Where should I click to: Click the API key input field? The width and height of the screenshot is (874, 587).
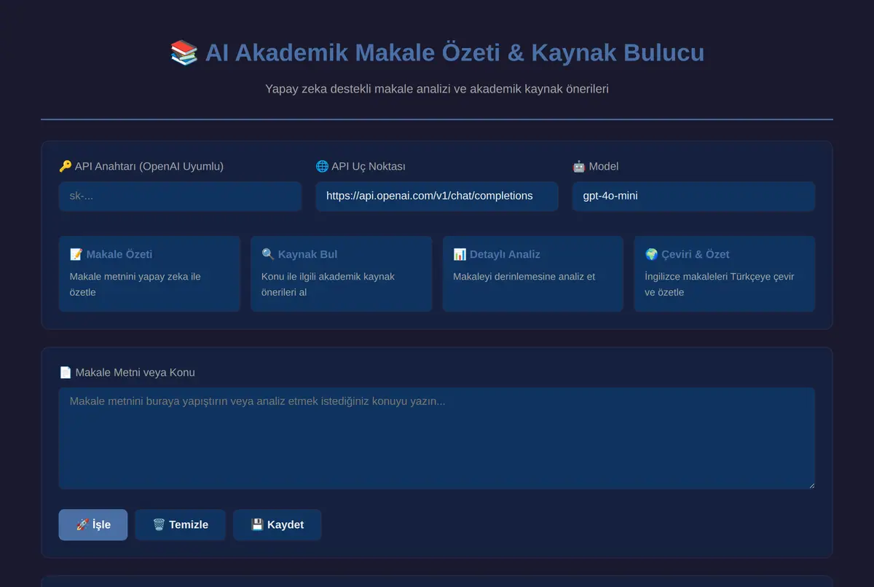(x=180, y=196)
